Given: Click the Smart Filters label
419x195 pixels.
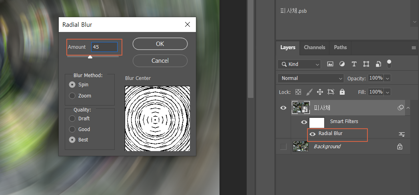Looking at the screenshot, I should (344, 121).
